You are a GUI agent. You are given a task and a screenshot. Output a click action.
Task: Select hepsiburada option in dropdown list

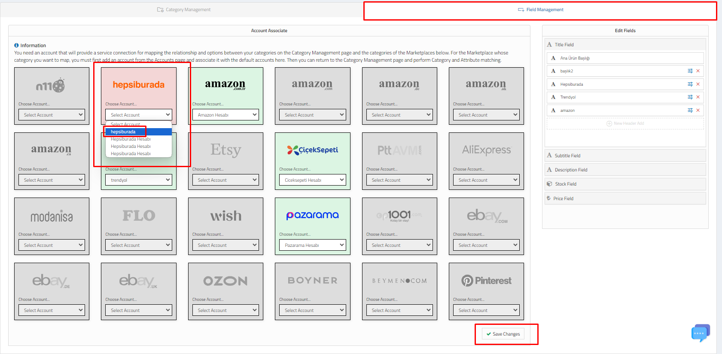[x=123, y=132]
